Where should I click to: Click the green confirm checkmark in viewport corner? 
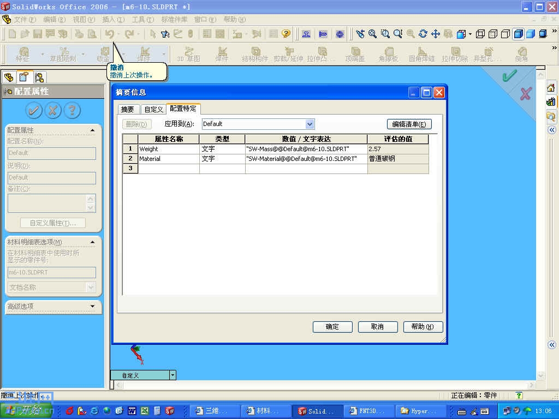tap(509, 75)
